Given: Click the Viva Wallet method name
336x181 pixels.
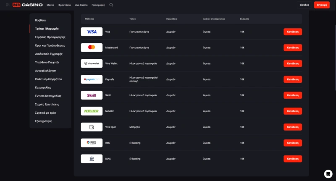Looking at the screenshot, I should (x=111, y=63).
